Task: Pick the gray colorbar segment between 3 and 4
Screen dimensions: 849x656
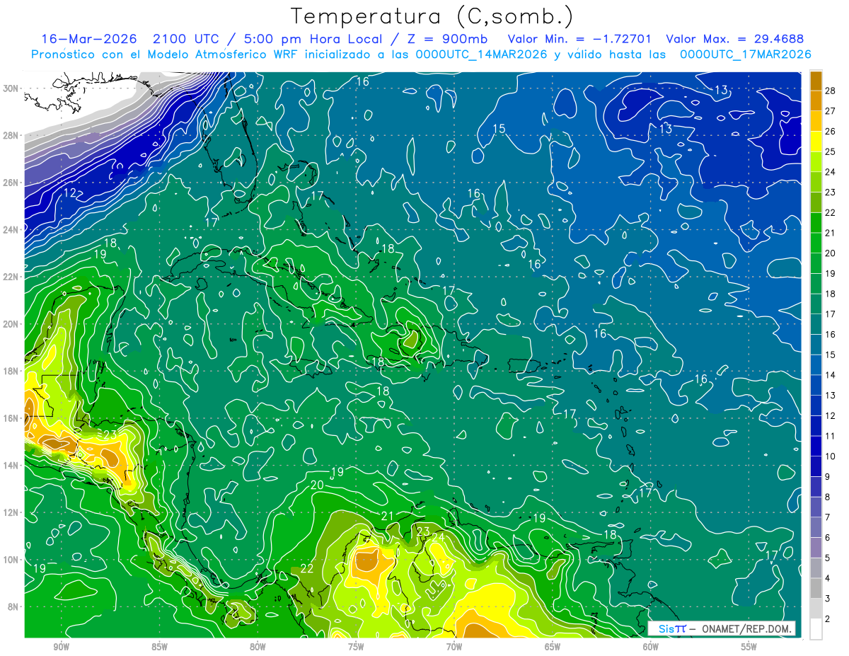Action: pyautogui.click(x=816, y=589)
